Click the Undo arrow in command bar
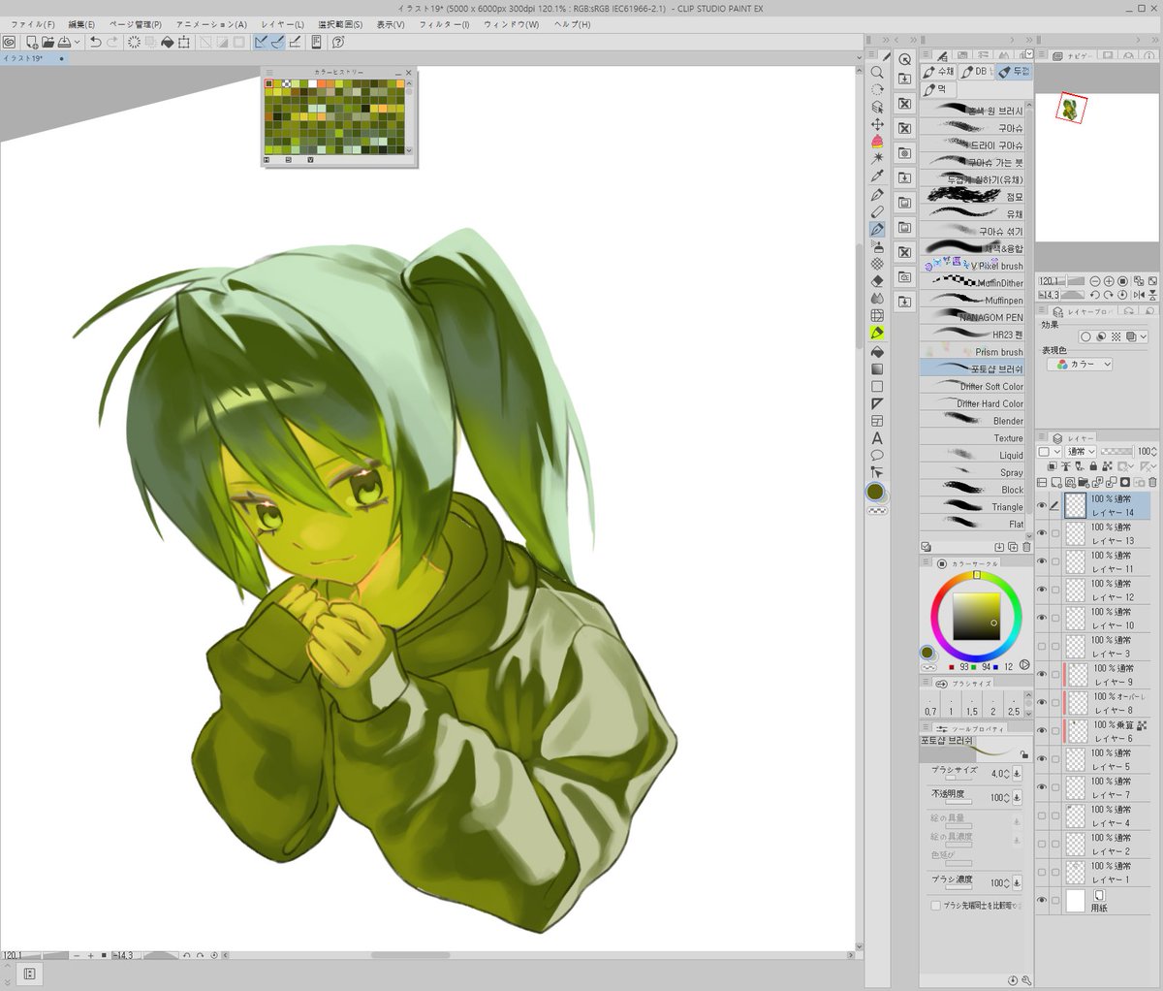The width and height of the screenshot is (1163, 991). pos(95,42)
